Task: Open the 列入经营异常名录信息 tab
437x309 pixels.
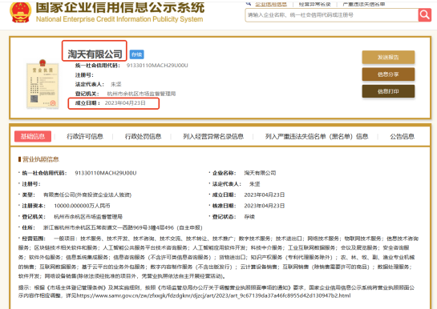Action: click(x=213, y=136)
